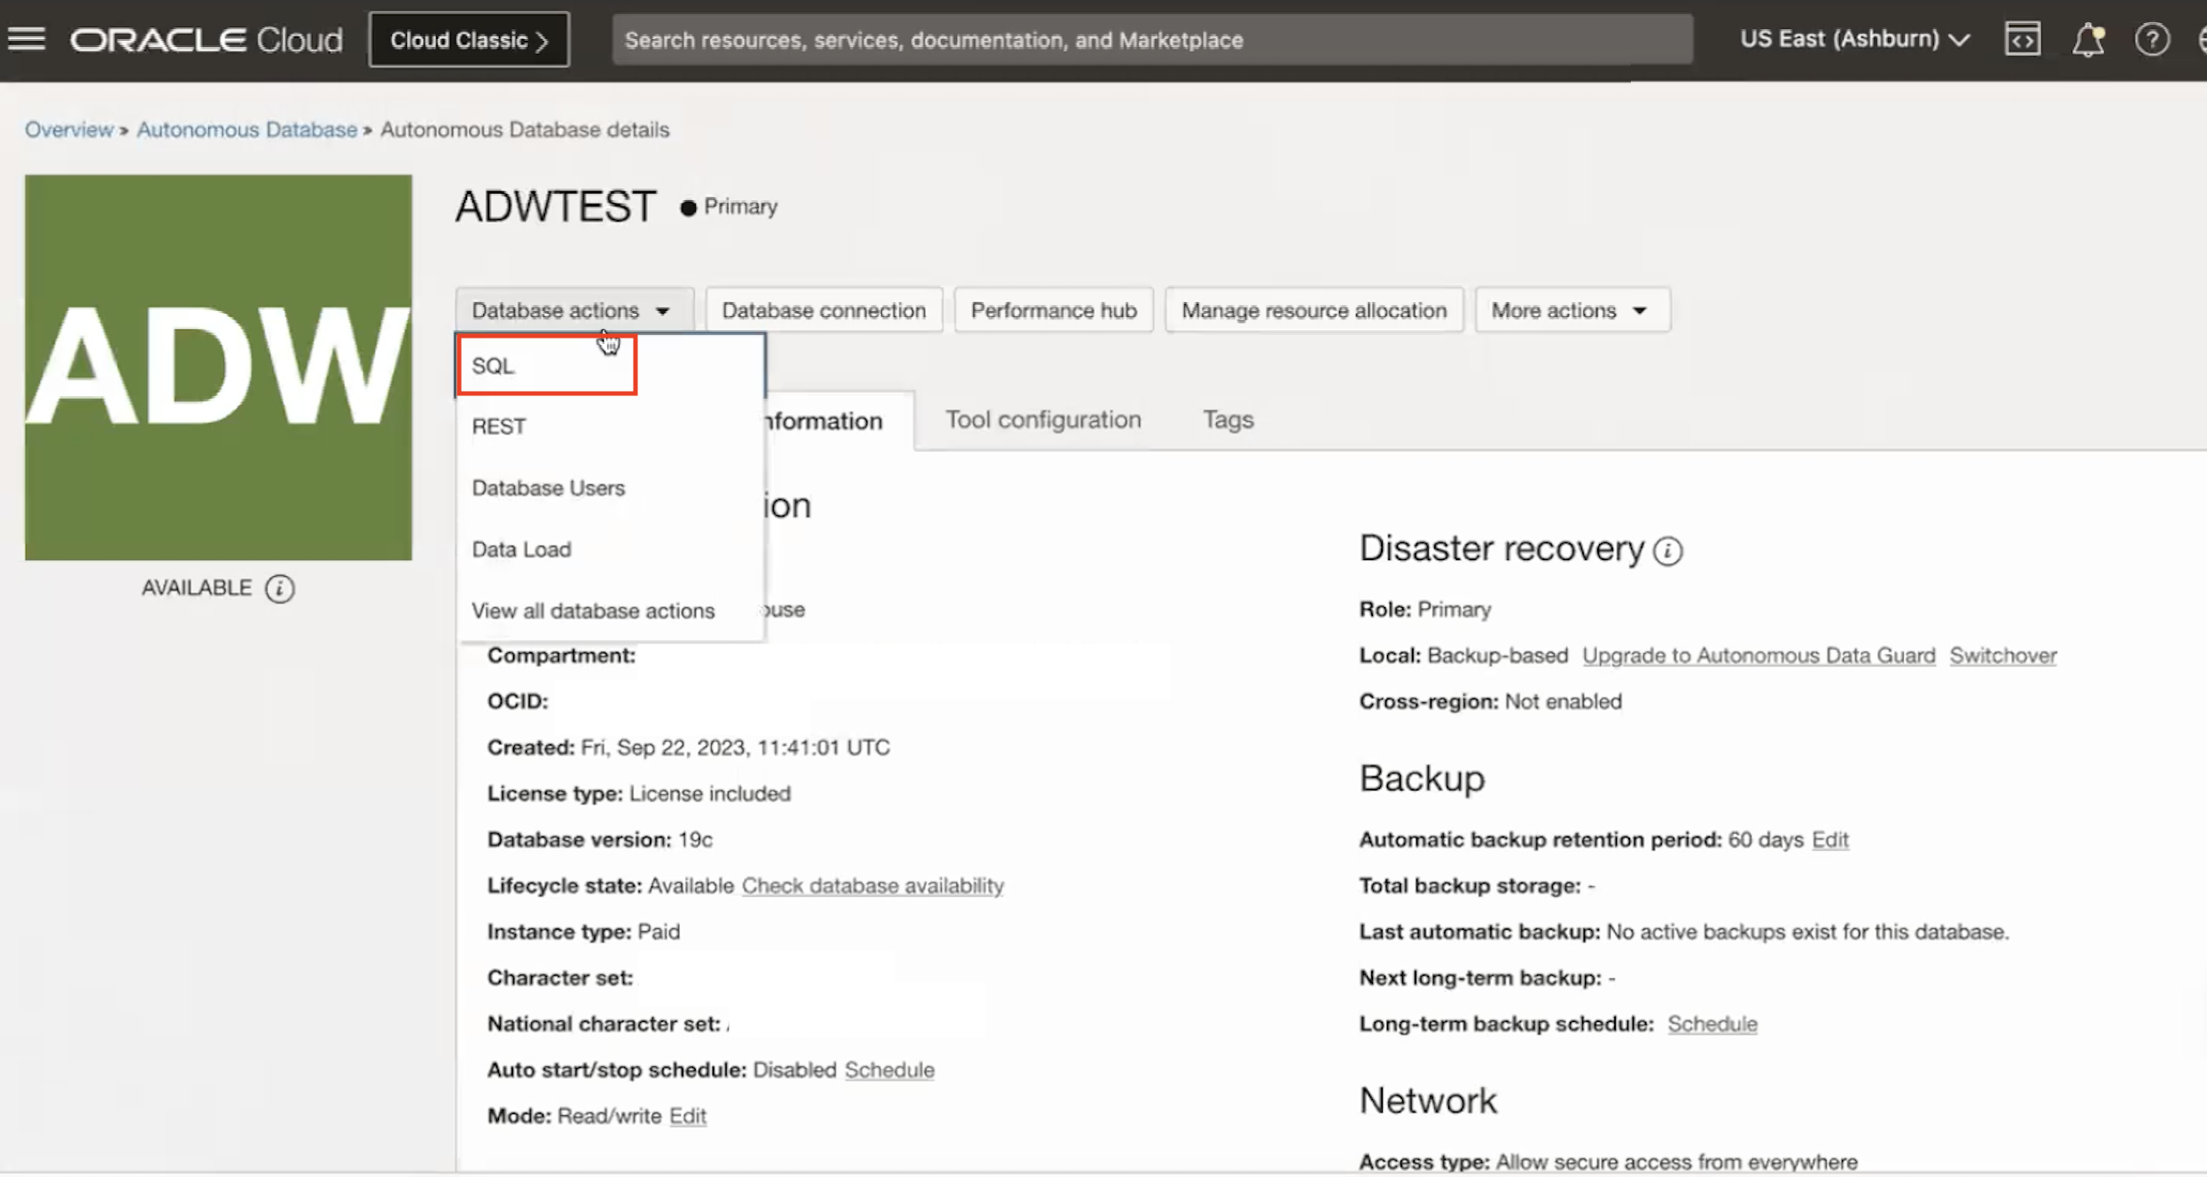Screen dimensions: 2207x1177
Task: Collapse the Database actions dropdown
Action: coord(573,310)
